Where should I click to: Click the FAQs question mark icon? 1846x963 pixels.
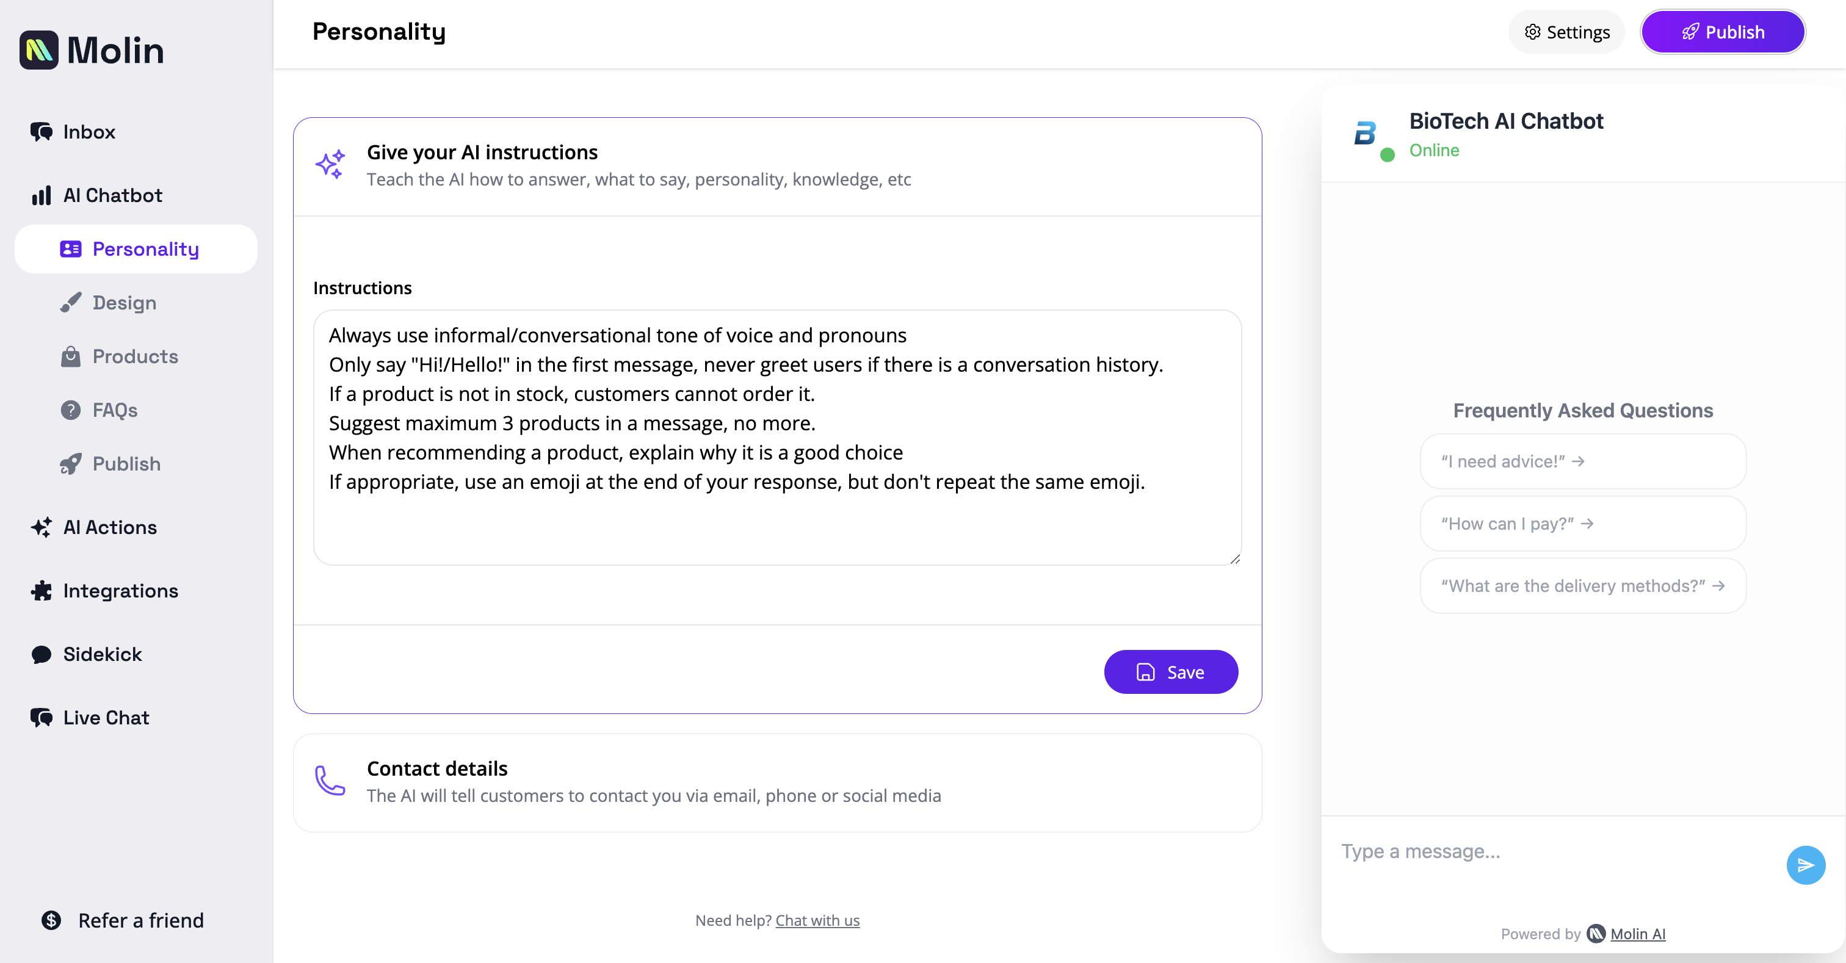tap(71, 410)
